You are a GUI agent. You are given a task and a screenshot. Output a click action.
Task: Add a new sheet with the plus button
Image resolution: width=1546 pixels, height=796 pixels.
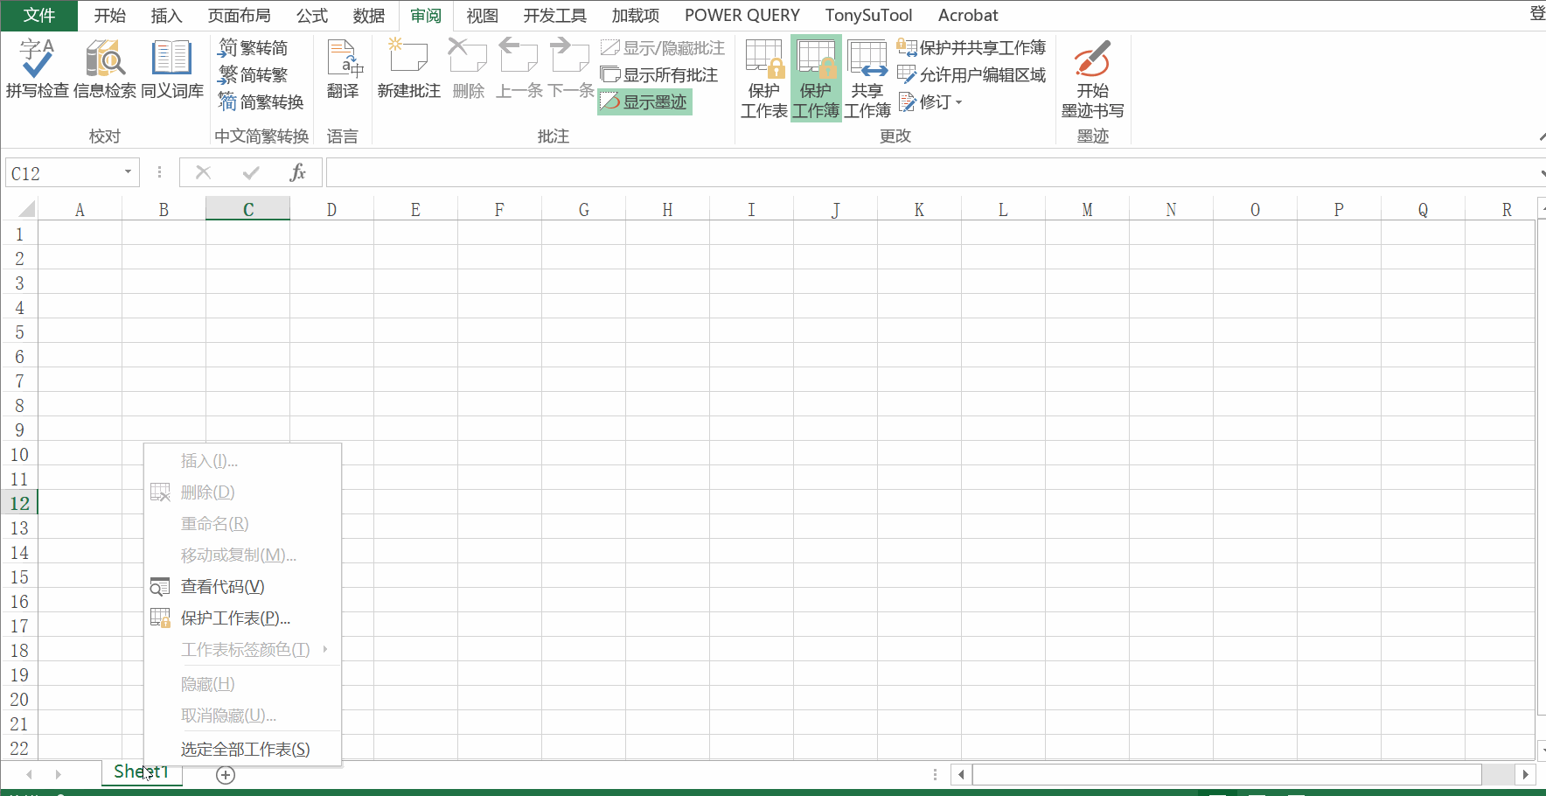[x=225, y=774]
